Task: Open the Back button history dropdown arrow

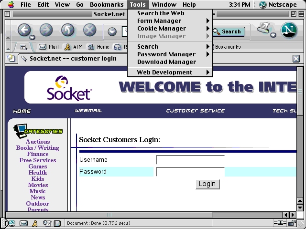Action: (32, 37)
